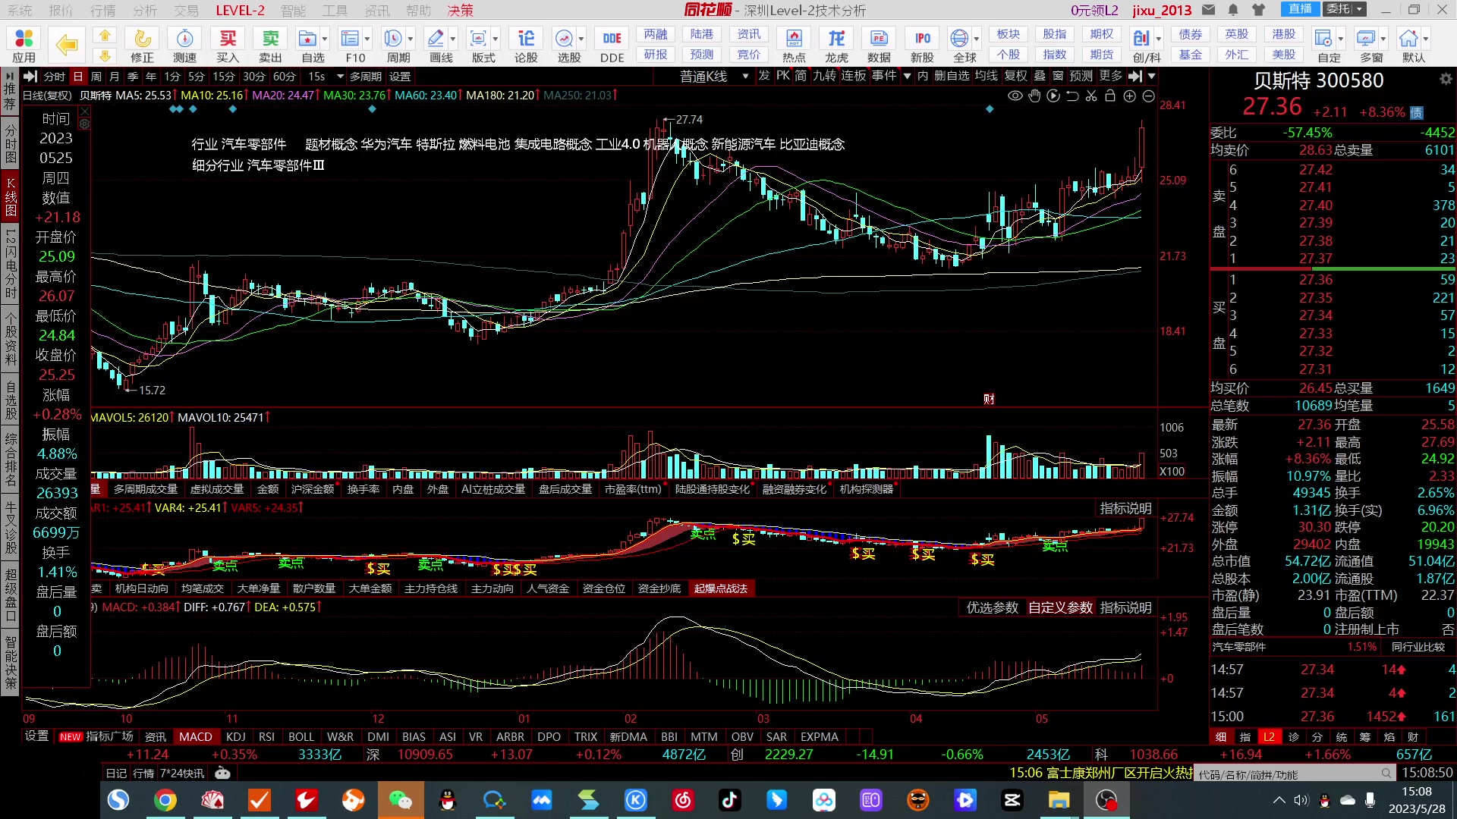Click the volume icon in system tray
The height and width of the screenshot is (819, 1457).
click(1301, 800)
